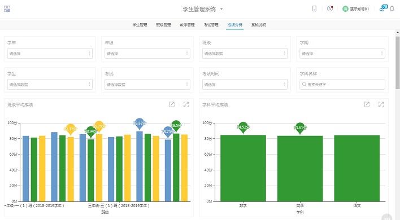This screenshot has height=220, width=400.
Task: Select the 英语 green bar
Action: pos(300,169)
